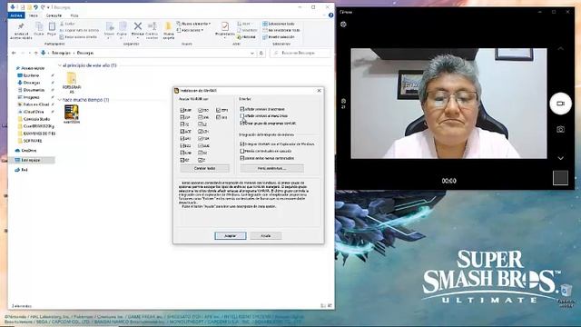Open the Eliminar dropdown arrow

pos(137,38)
